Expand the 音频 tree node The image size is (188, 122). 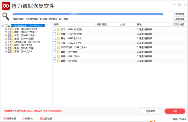pyautogui.click(x=6, y=51)
